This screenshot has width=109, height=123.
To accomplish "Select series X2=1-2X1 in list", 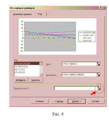I will click(x=27, y=69).
